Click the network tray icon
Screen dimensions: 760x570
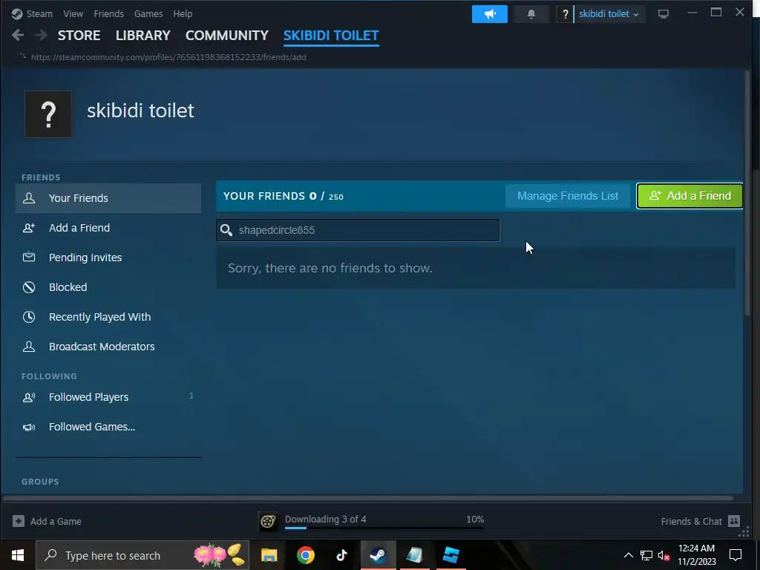pos(646,555)
